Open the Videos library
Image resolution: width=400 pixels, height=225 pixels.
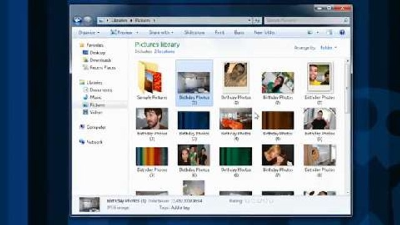pyautogui.click(x=96, y=112)
